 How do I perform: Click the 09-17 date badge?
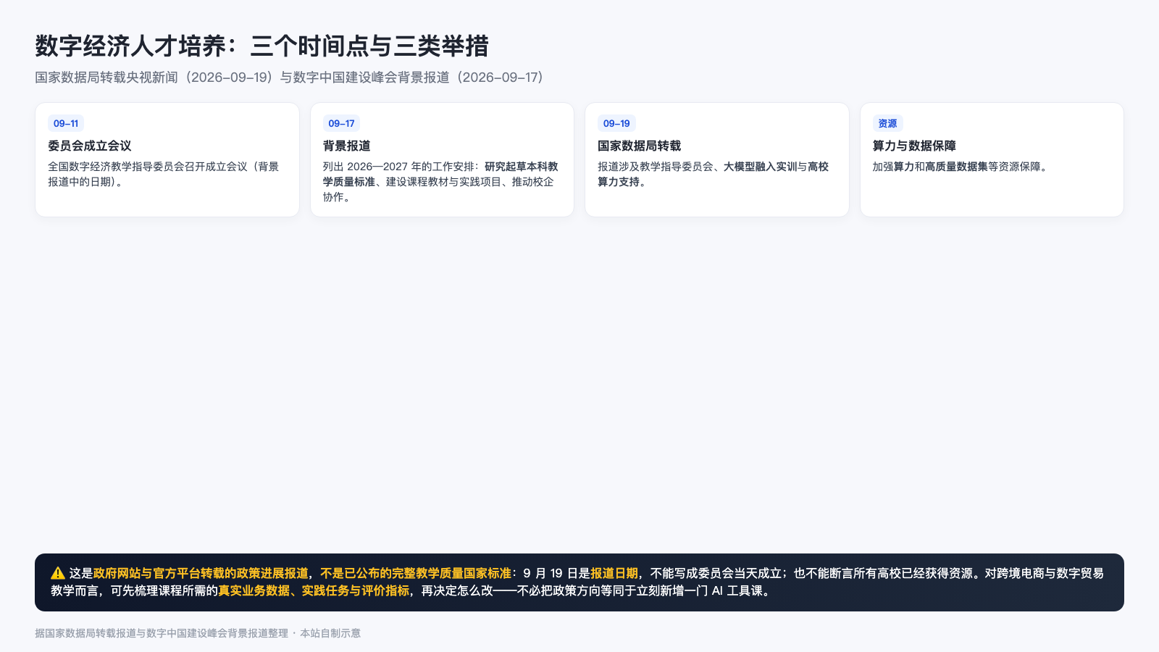point(341,123)
